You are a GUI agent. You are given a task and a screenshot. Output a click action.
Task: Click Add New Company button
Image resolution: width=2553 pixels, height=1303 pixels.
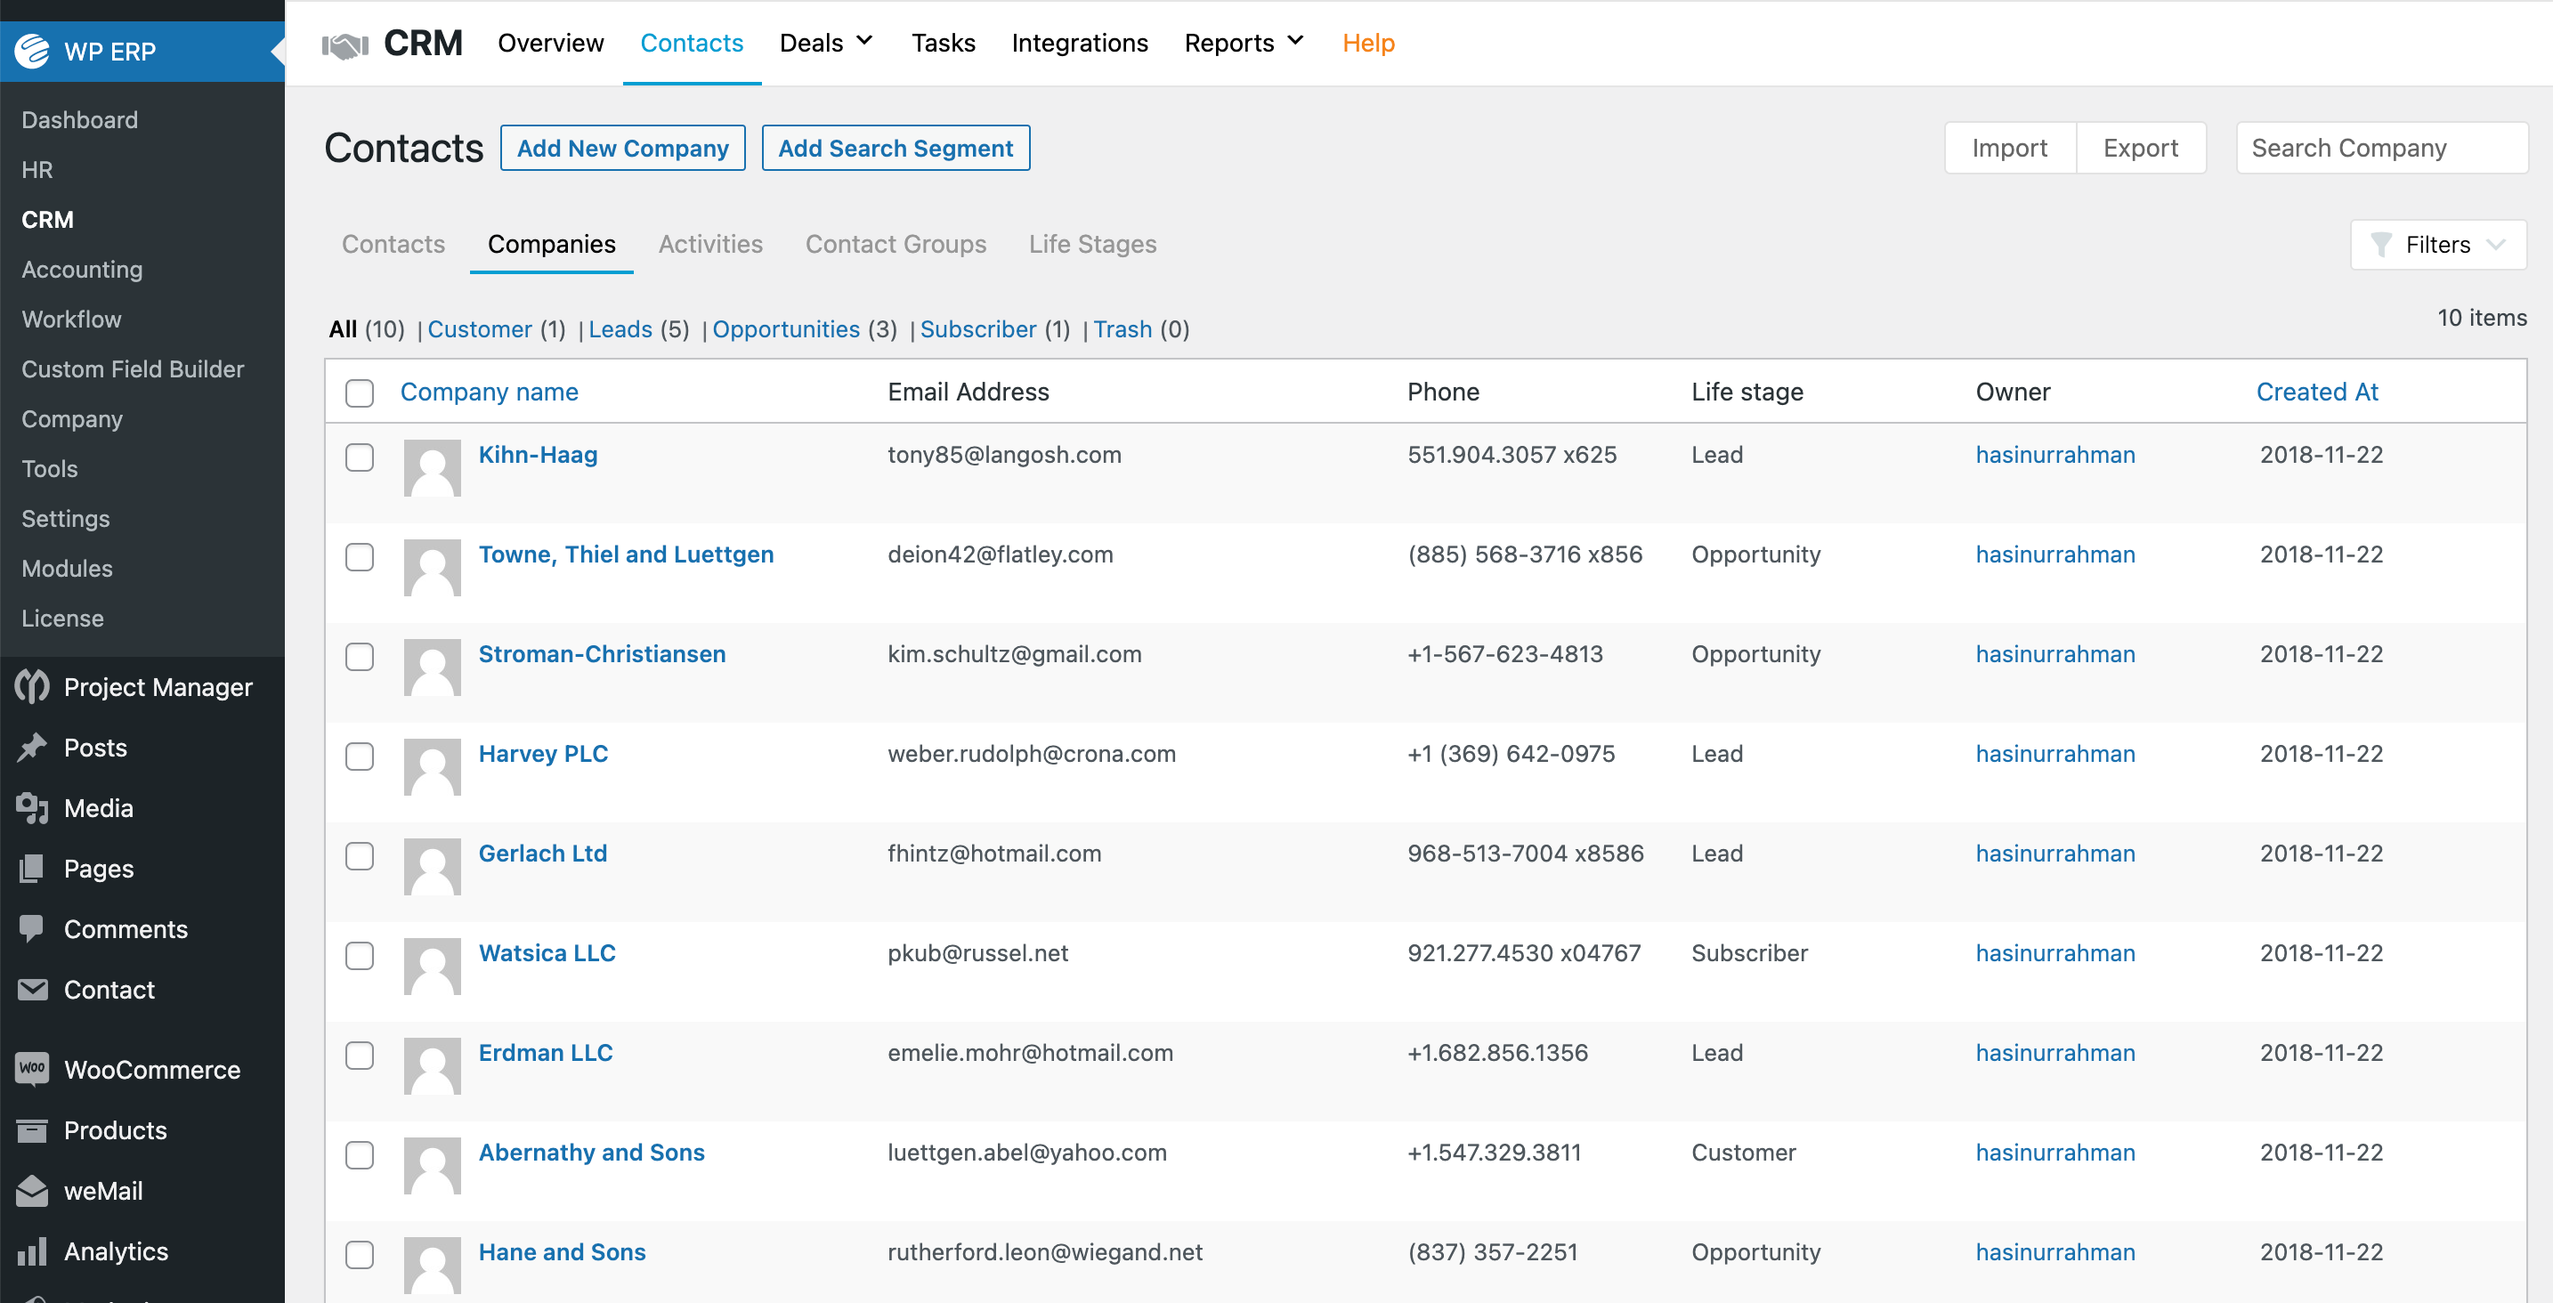coord(623,148)
